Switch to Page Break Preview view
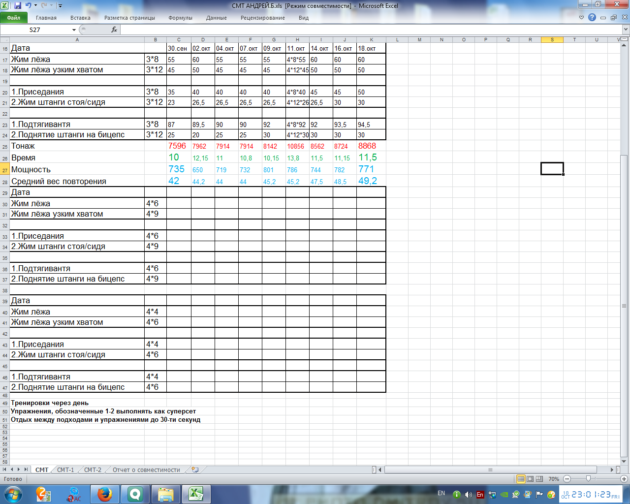630x504 pixels. (x=539, y=479)
